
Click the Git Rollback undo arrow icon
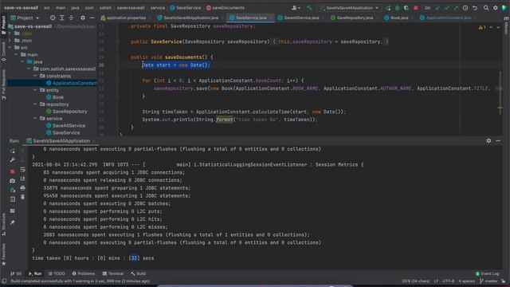click(x=475, y=8)
